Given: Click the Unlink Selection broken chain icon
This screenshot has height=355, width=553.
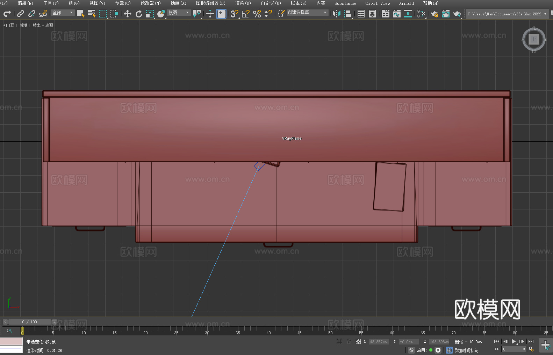Looking at the screenshot, I should (32, 14).
